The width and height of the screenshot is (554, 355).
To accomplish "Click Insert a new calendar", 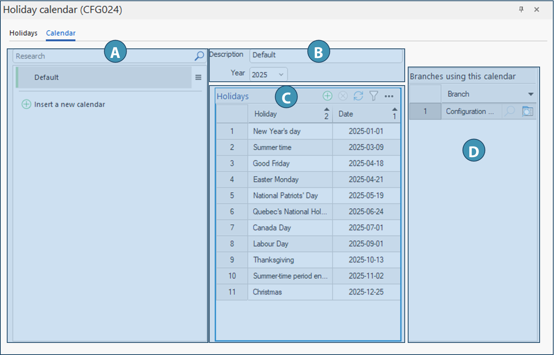I will [x=69, y=104].
